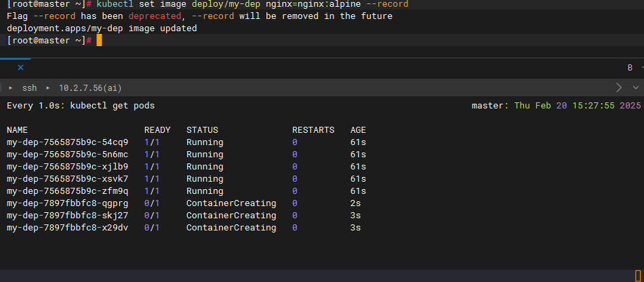
Task: Click pod name my-dep-7897fbbfc8-x29dv
Action: click(67, 228)
